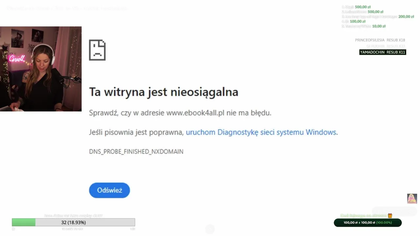Click the YAMADOCHIN RESUB X11 alert
Screen dimensions: 420x236
pyautogui.click(x=383, y=52)
